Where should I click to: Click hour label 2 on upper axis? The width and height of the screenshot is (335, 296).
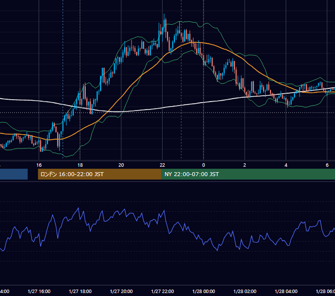point(245,165)
